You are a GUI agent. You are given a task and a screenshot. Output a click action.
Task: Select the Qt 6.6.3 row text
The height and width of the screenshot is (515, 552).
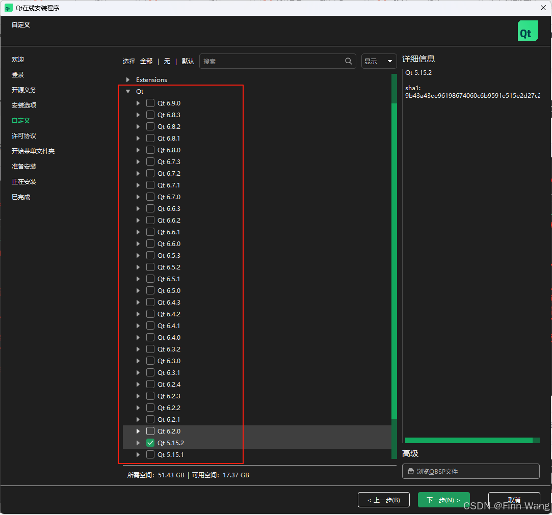(169, 209)
